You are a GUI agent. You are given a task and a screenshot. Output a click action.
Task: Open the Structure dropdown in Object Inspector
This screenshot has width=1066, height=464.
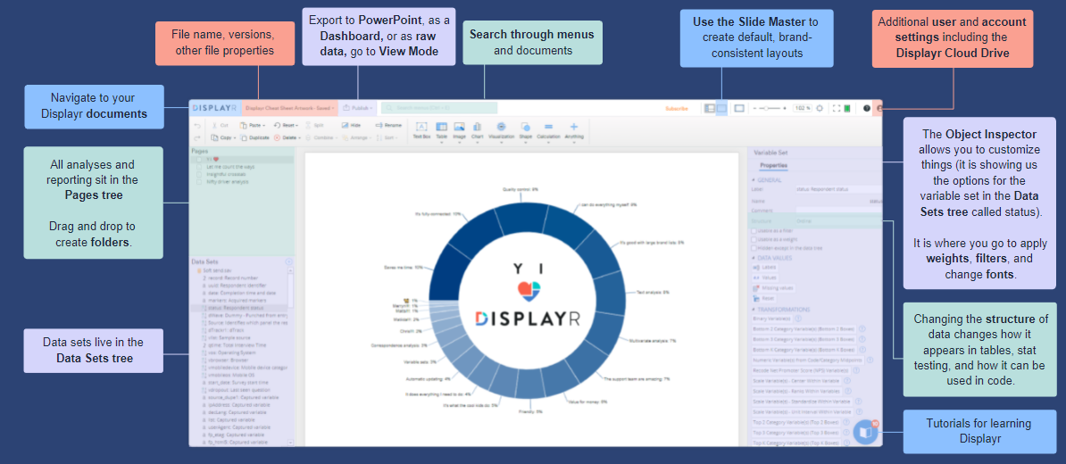837,220
